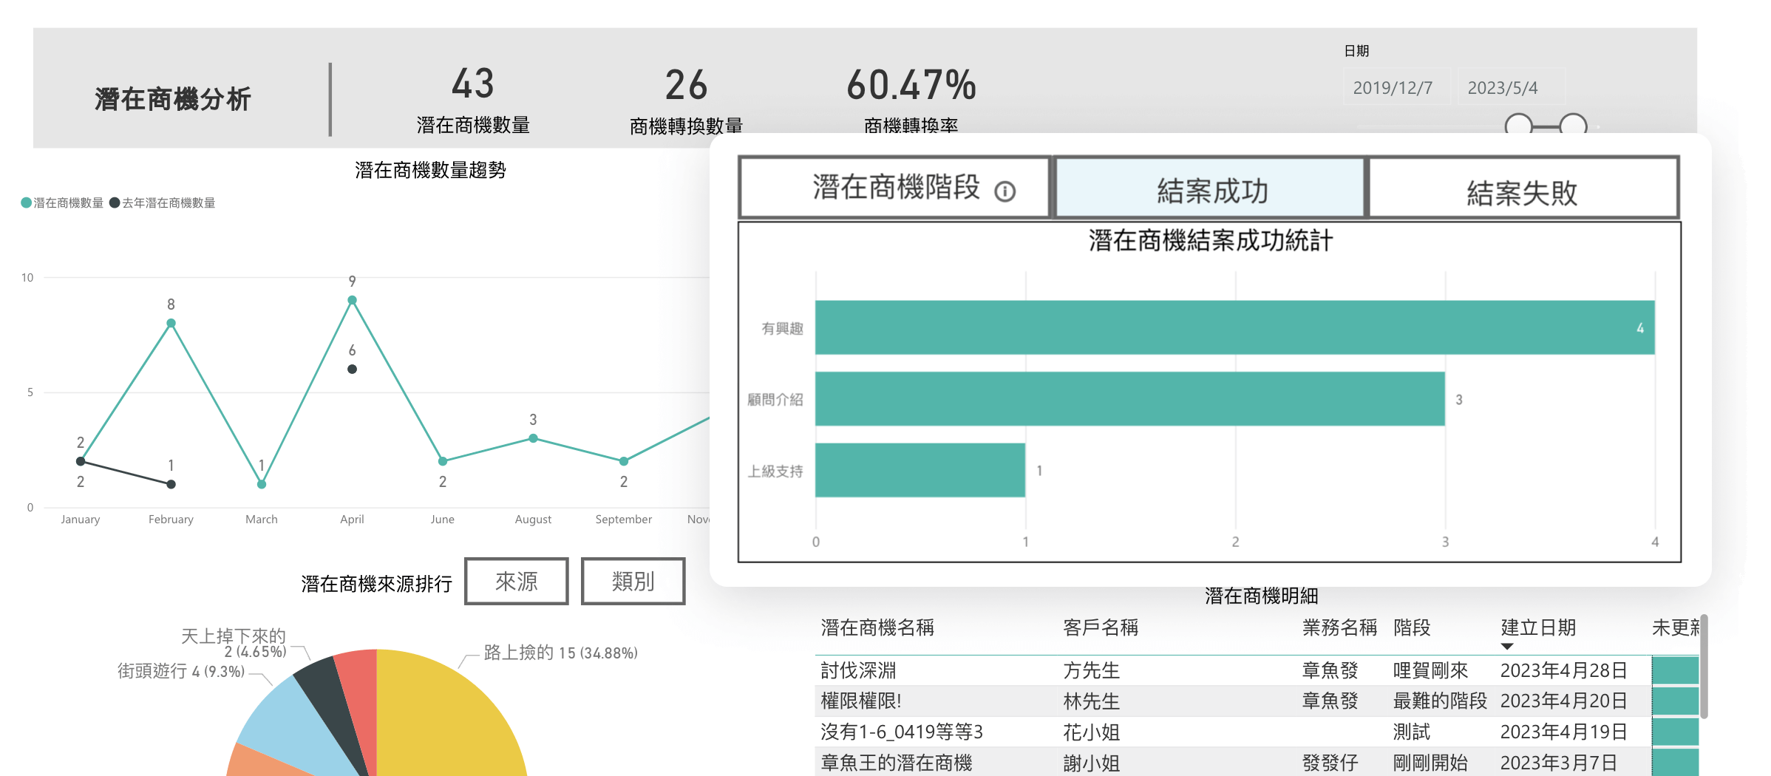Select the 顧問介紹 bar with value 3

[x=1129, y=399]
